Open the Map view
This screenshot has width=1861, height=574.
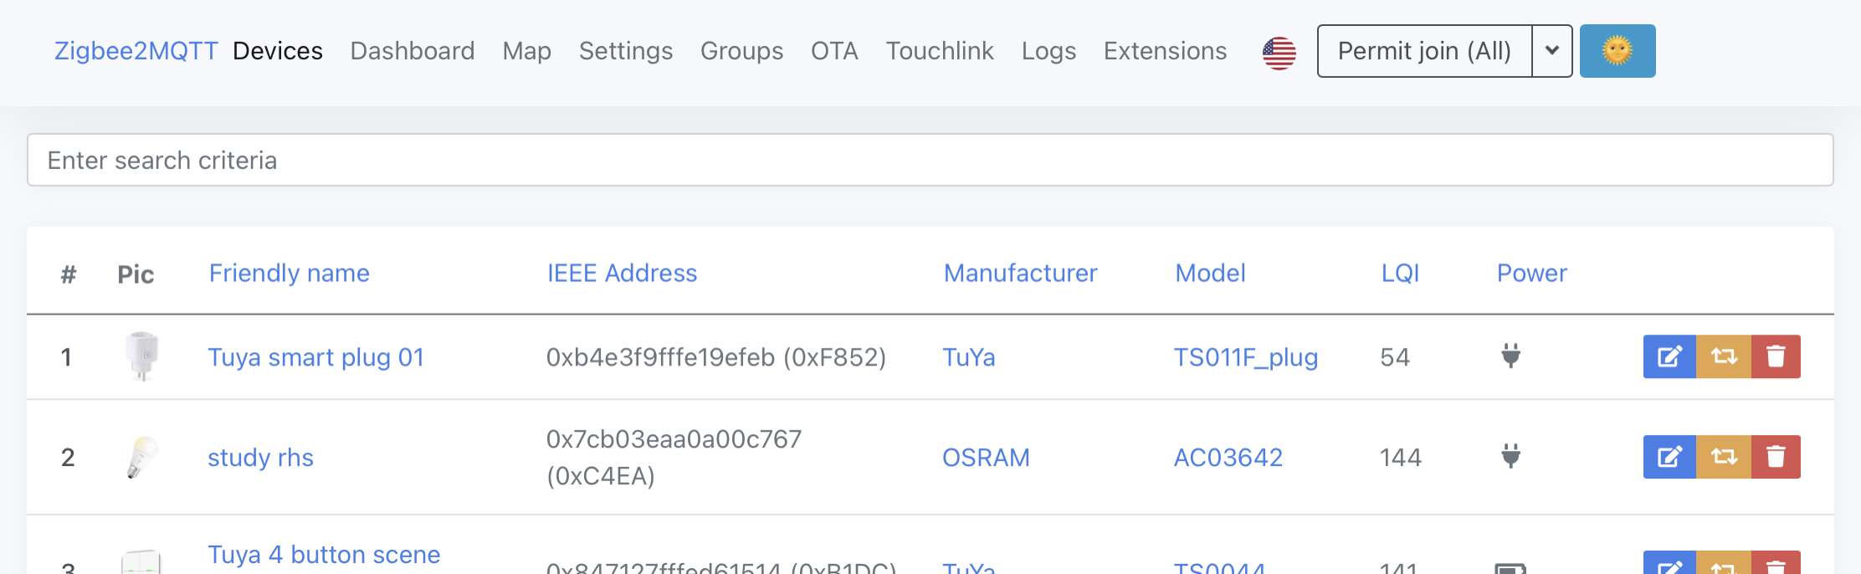(527, 52)
